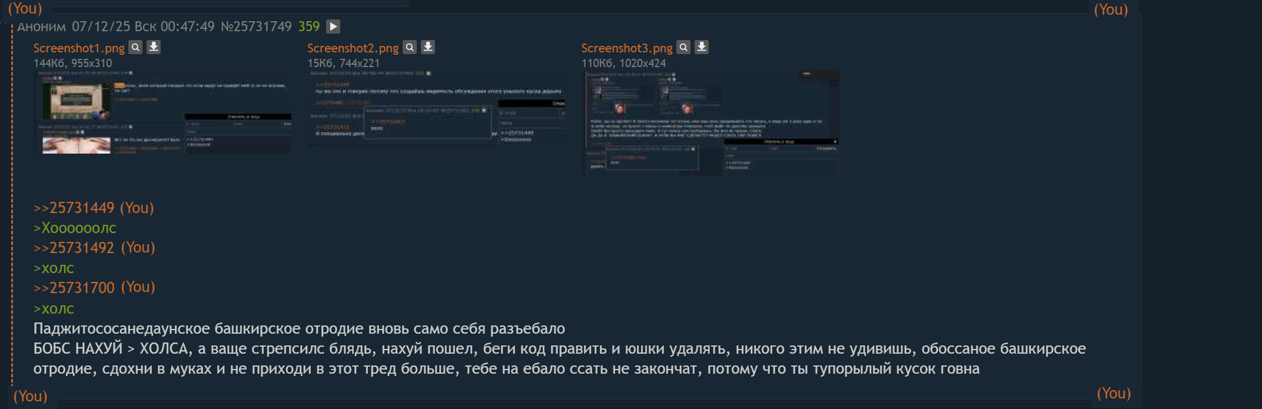Enlarge the Screenshot3.png thumbnail
The height and width of the screenshot is (409, 1262).
tap(710, 124)
